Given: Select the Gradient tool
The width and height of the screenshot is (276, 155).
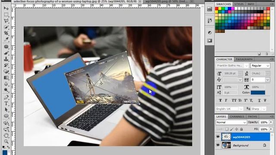Looking at the screenshot, I should [x=6, y=77].
